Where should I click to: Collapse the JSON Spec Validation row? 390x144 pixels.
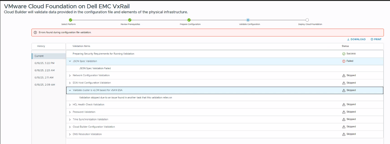(x=70, y=61)
